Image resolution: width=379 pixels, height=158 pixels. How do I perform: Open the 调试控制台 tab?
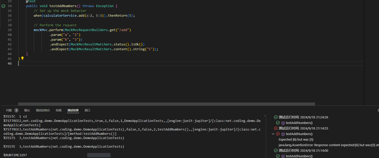43,110
